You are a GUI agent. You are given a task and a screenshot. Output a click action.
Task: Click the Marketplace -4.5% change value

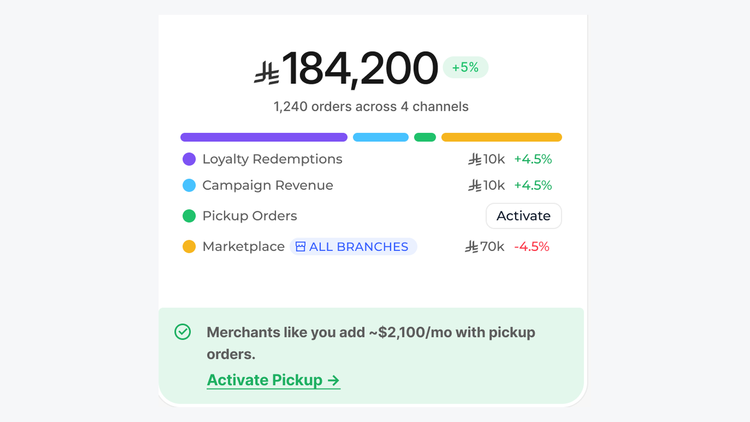pyautogui.click(x=532, y=247)
